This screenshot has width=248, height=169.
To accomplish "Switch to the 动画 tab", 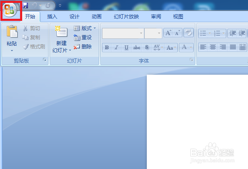I will [97, 17].
